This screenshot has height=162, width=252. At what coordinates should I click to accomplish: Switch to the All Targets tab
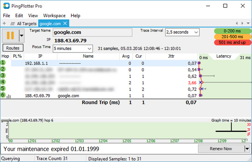coord(24,23)
